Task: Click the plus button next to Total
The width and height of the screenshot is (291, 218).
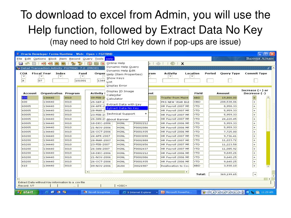Action: point(255,174)
